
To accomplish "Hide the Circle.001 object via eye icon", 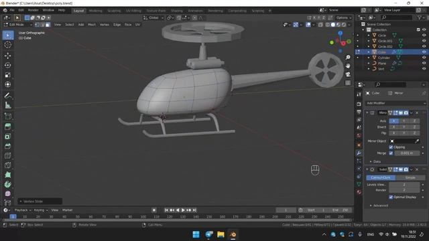I will (424, 41).
